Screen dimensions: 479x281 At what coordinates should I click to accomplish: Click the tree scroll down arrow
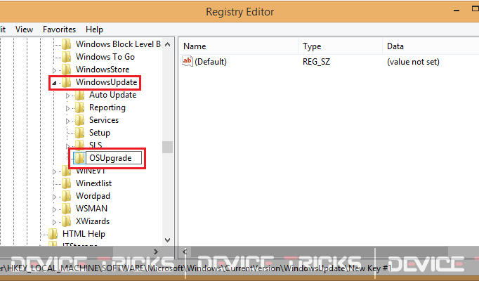pyautogui.click(x=167, y=240)
